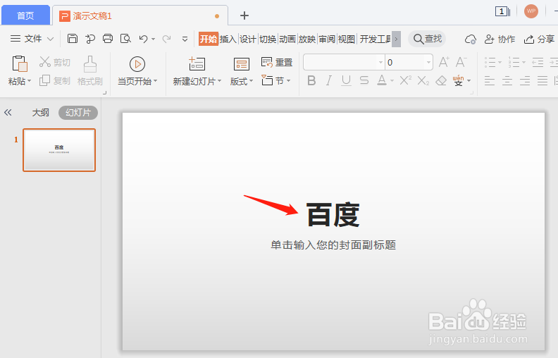The width and height of the screenshot is (558, 358).
Task: Apply subscript X₂ formatting
Action: tap(423, 81)
